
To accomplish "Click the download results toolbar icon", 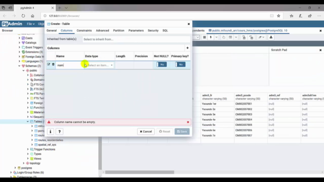I will point(271,37).
